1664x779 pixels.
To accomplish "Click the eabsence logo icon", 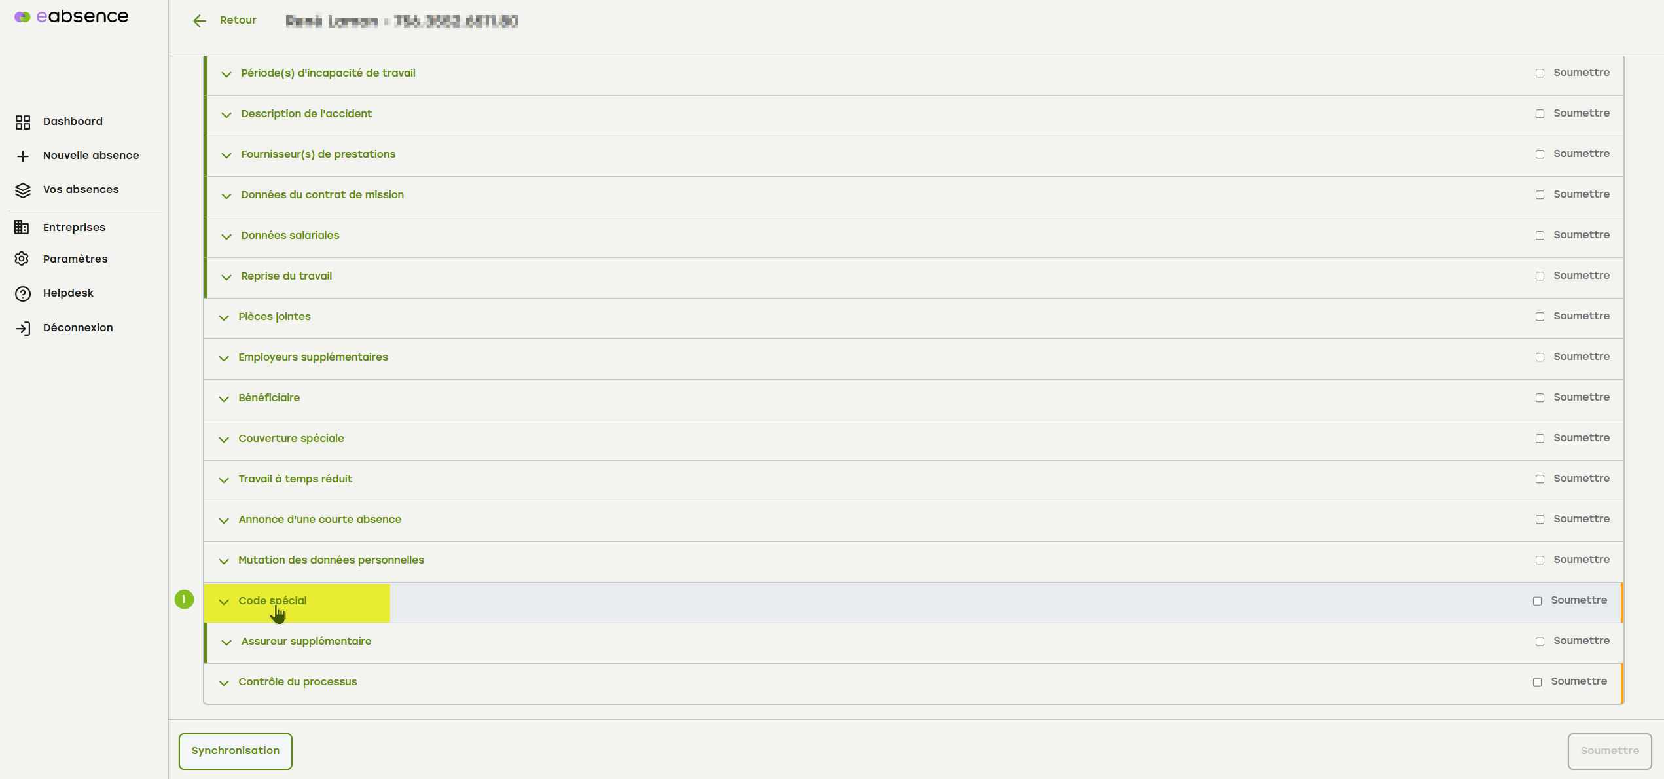I will 22,17.
